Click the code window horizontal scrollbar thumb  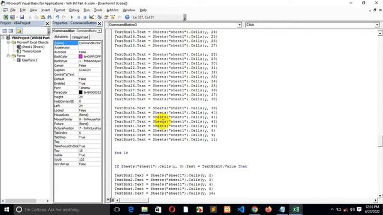click(x=134, y=200)
